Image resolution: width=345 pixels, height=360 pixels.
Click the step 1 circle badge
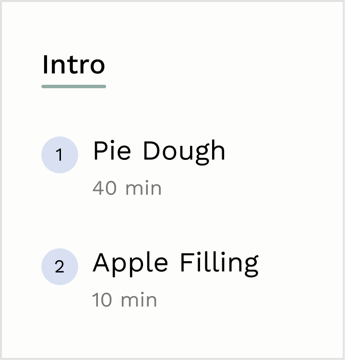pyautogui.click(x=59, y=155)
